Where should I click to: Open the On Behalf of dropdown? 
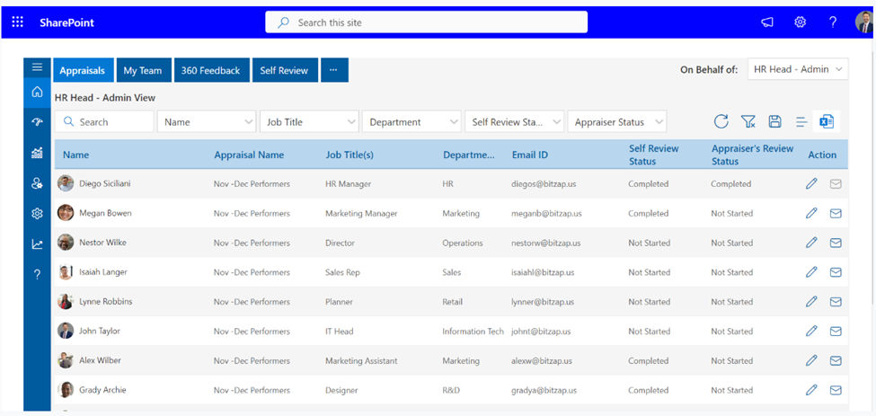point(798,70)
